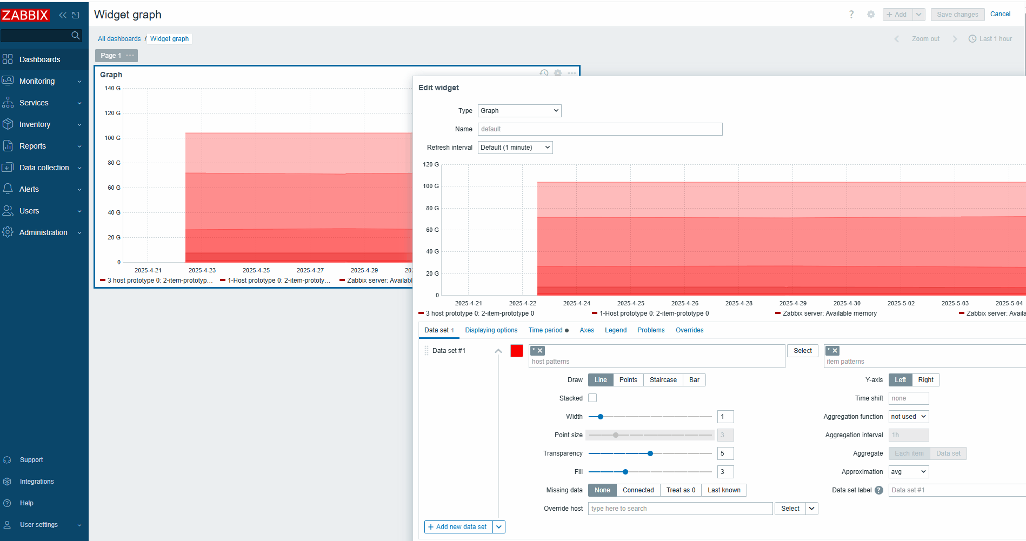Viewport: 1026px width, 541px height.
Task: Click the sidebar search magnifier icon
Action: coord(76,36)
